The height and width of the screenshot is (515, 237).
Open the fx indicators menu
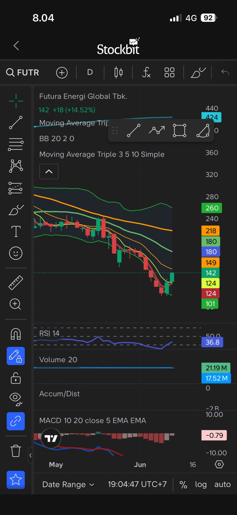click(x=146, y=72)
